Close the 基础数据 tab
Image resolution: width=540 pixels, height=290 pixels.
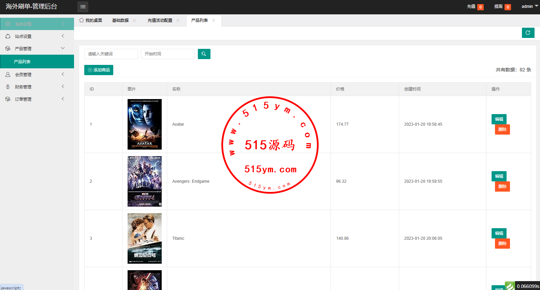pyautogui.click(x=134, y=20)
